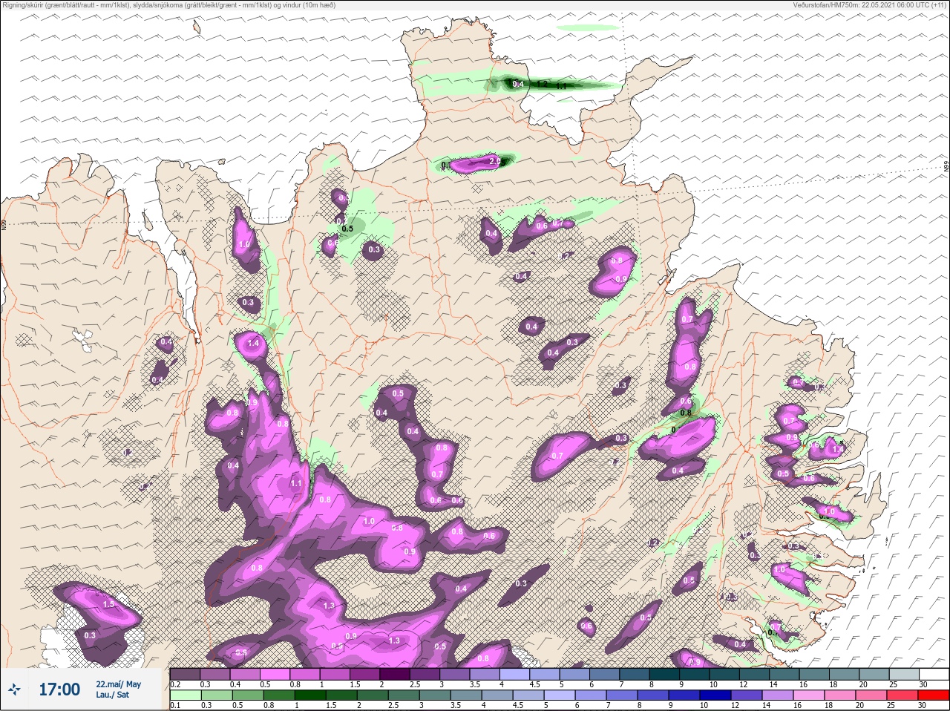The width and height of the screenshot is (950, 711).
Task: Click the 'N99' label on the map's left edge
Action: (x=3, y=223)
